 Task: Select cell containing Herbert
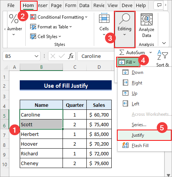point(41,134)
